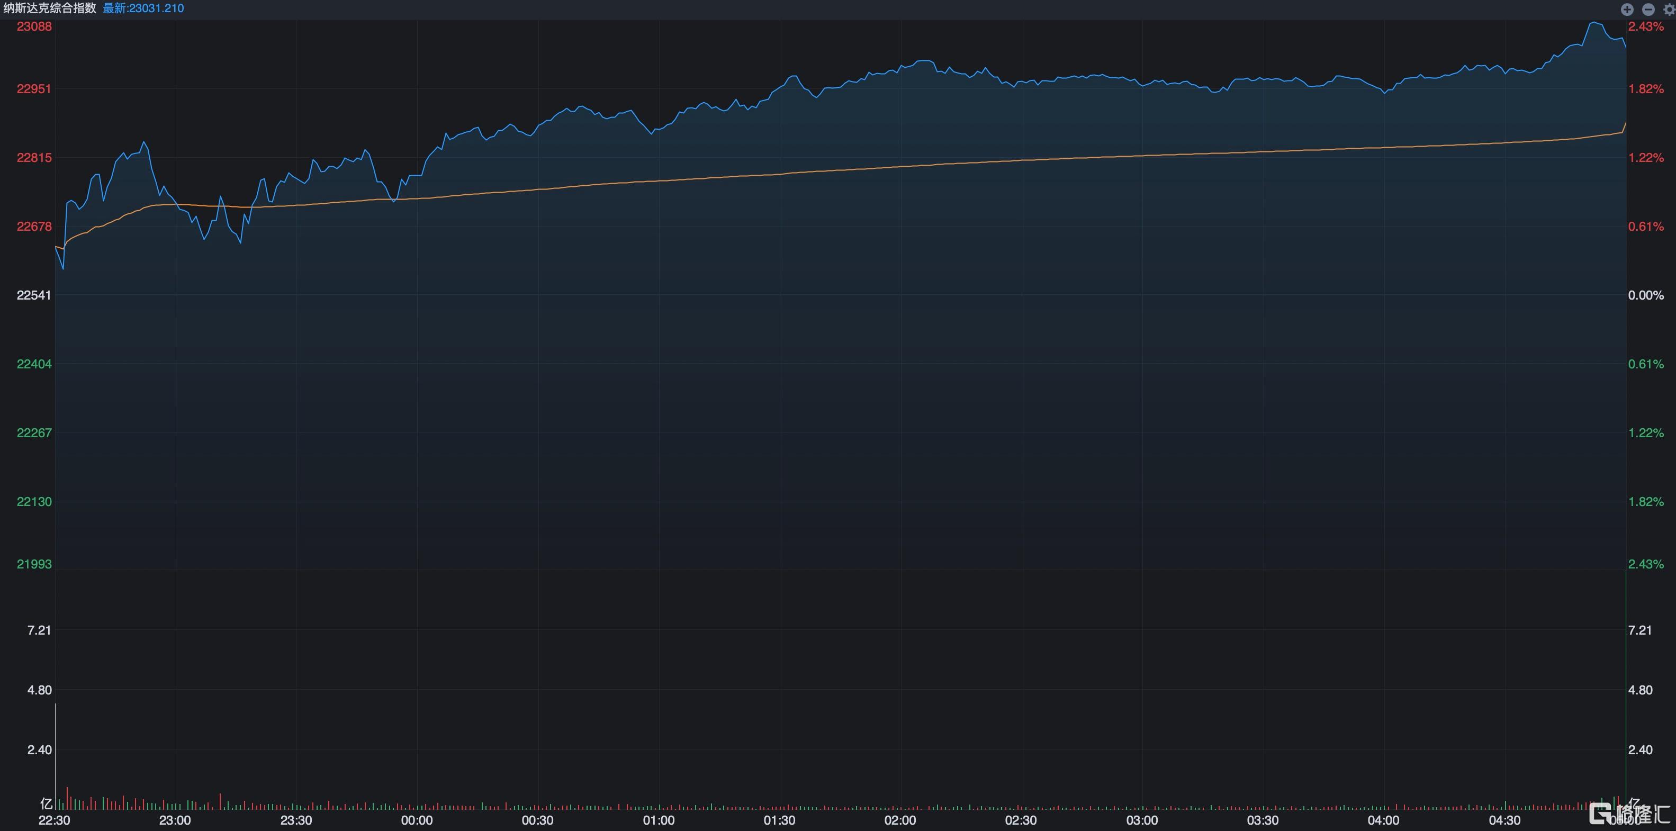Click the red 2.43% percent label
The width and height of the screenshot is (1676, 831).
[1646, 26]
